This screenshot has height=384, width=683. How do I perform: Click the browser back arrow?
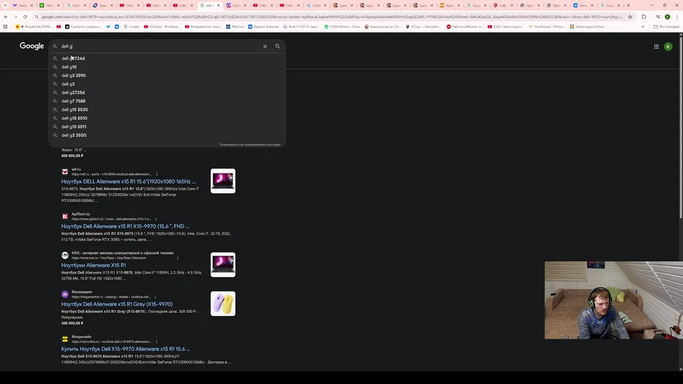click(x=6, y=17)
